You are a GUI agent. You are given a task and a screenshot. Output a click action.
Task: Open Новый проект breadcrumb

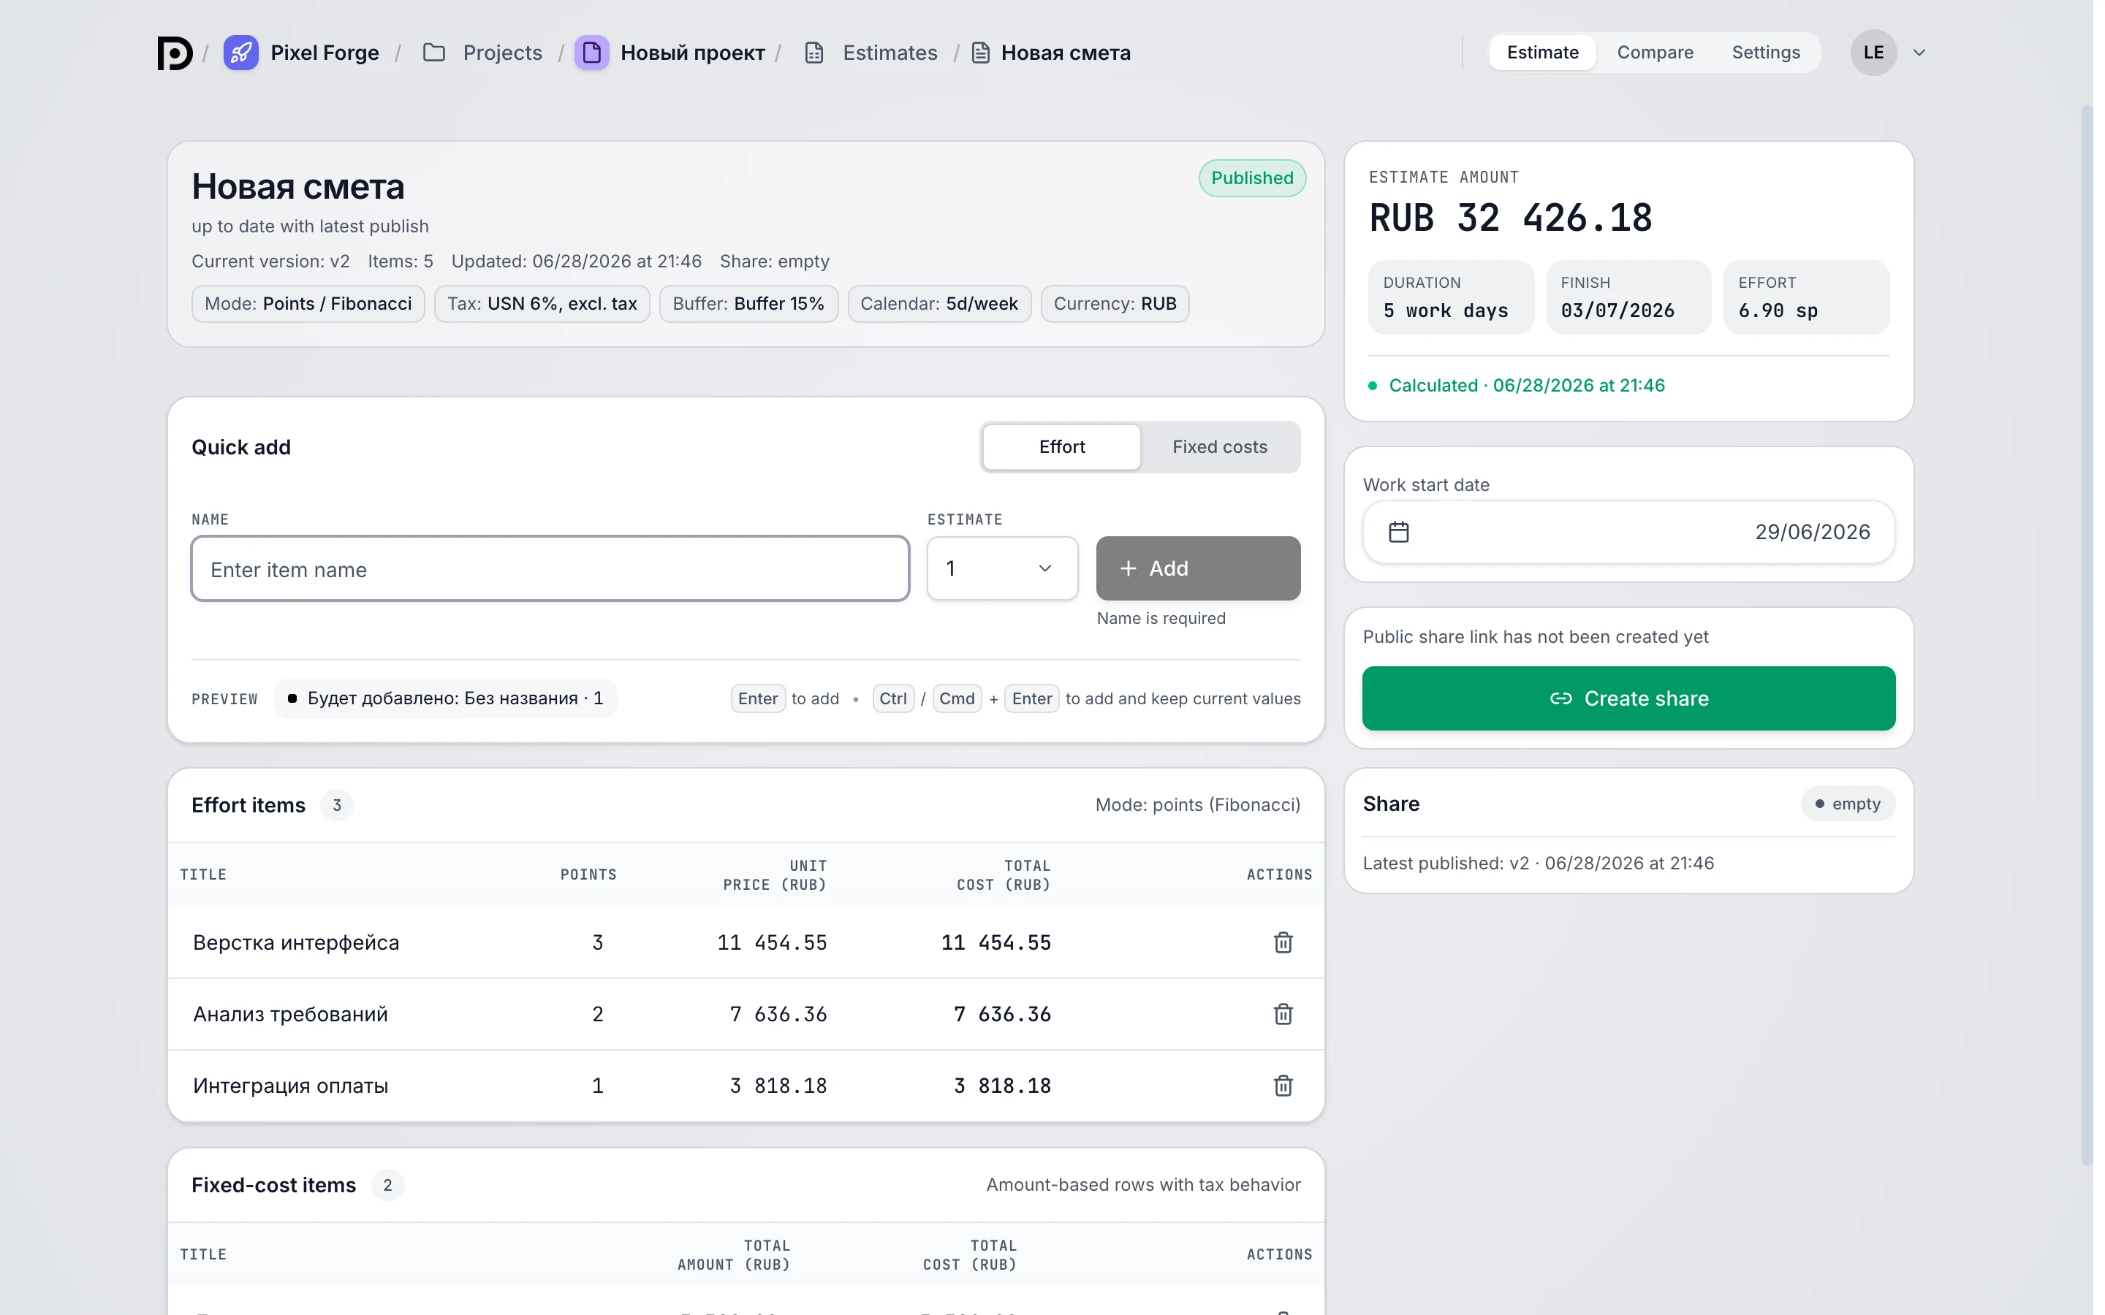coord(692,53)
